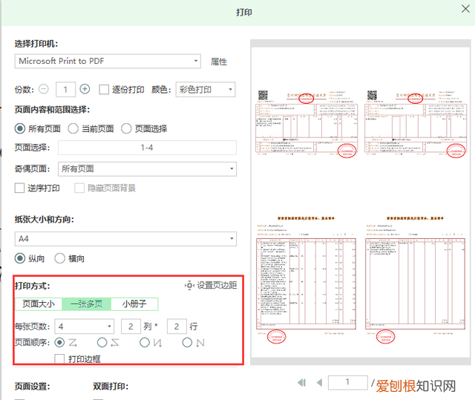This screenshot has width=475, height=400.
Task: Switch to 一张多页 tab
Action: tap(87, 304)
